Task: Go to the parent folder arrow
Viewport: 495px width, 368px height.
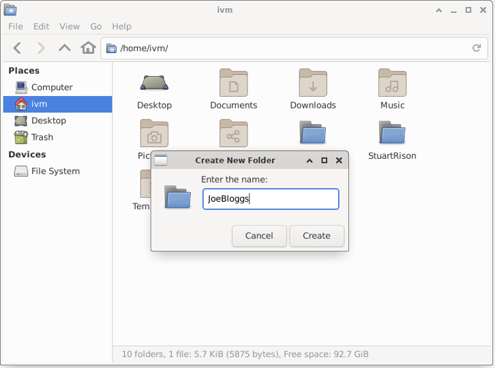Action: tap(64, 48)
